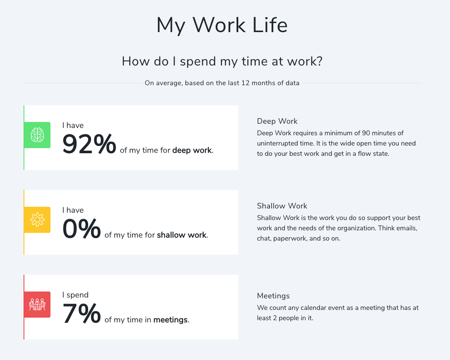
Task: Click 'How do I spend my time at work?'
Action: [222, 61]
